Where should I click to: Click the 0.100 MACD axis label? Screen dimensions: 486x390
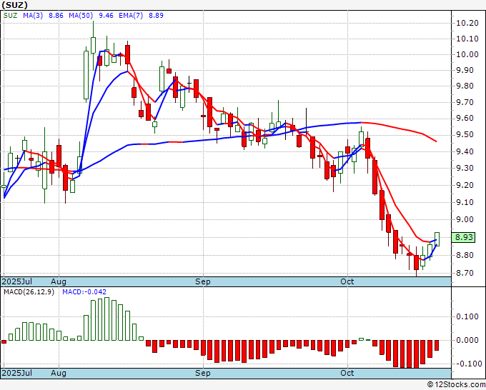coord(467,316)
